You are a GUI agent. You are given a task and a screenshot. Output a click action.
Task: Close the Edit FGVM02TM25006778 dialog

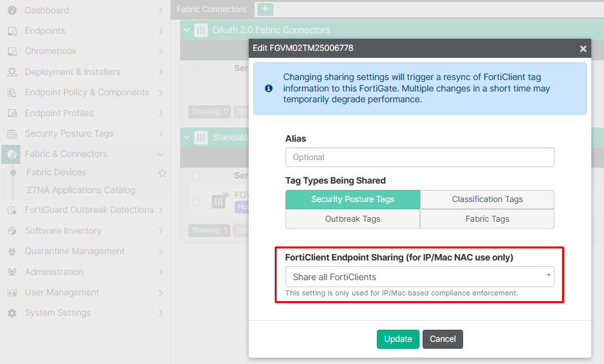coord(583,48)
